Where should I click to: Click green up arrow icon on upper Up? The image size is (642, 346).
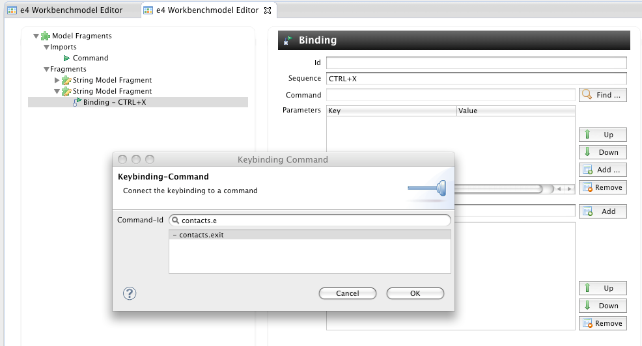pos(587,134)
